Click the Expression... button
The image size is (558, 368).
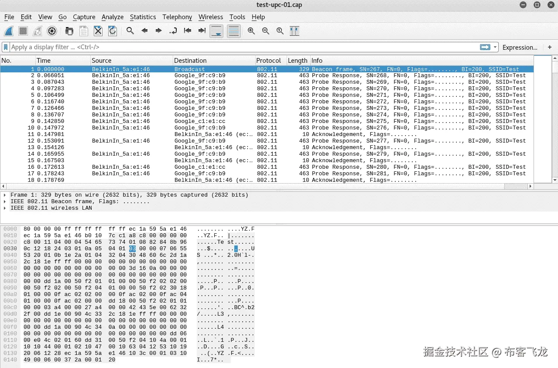click(520, 47)
